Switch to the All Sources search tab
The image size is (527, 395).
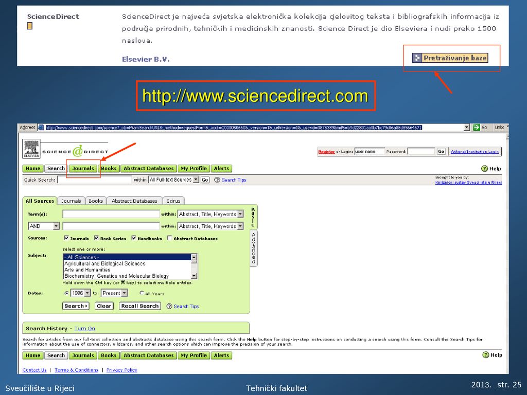pyautogui.click(x=40, y=201)
